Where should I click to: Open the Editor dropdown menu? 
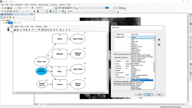71,11
